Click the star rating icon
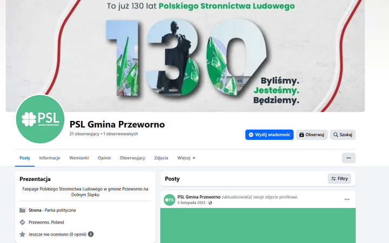 (x=23, y=234)
